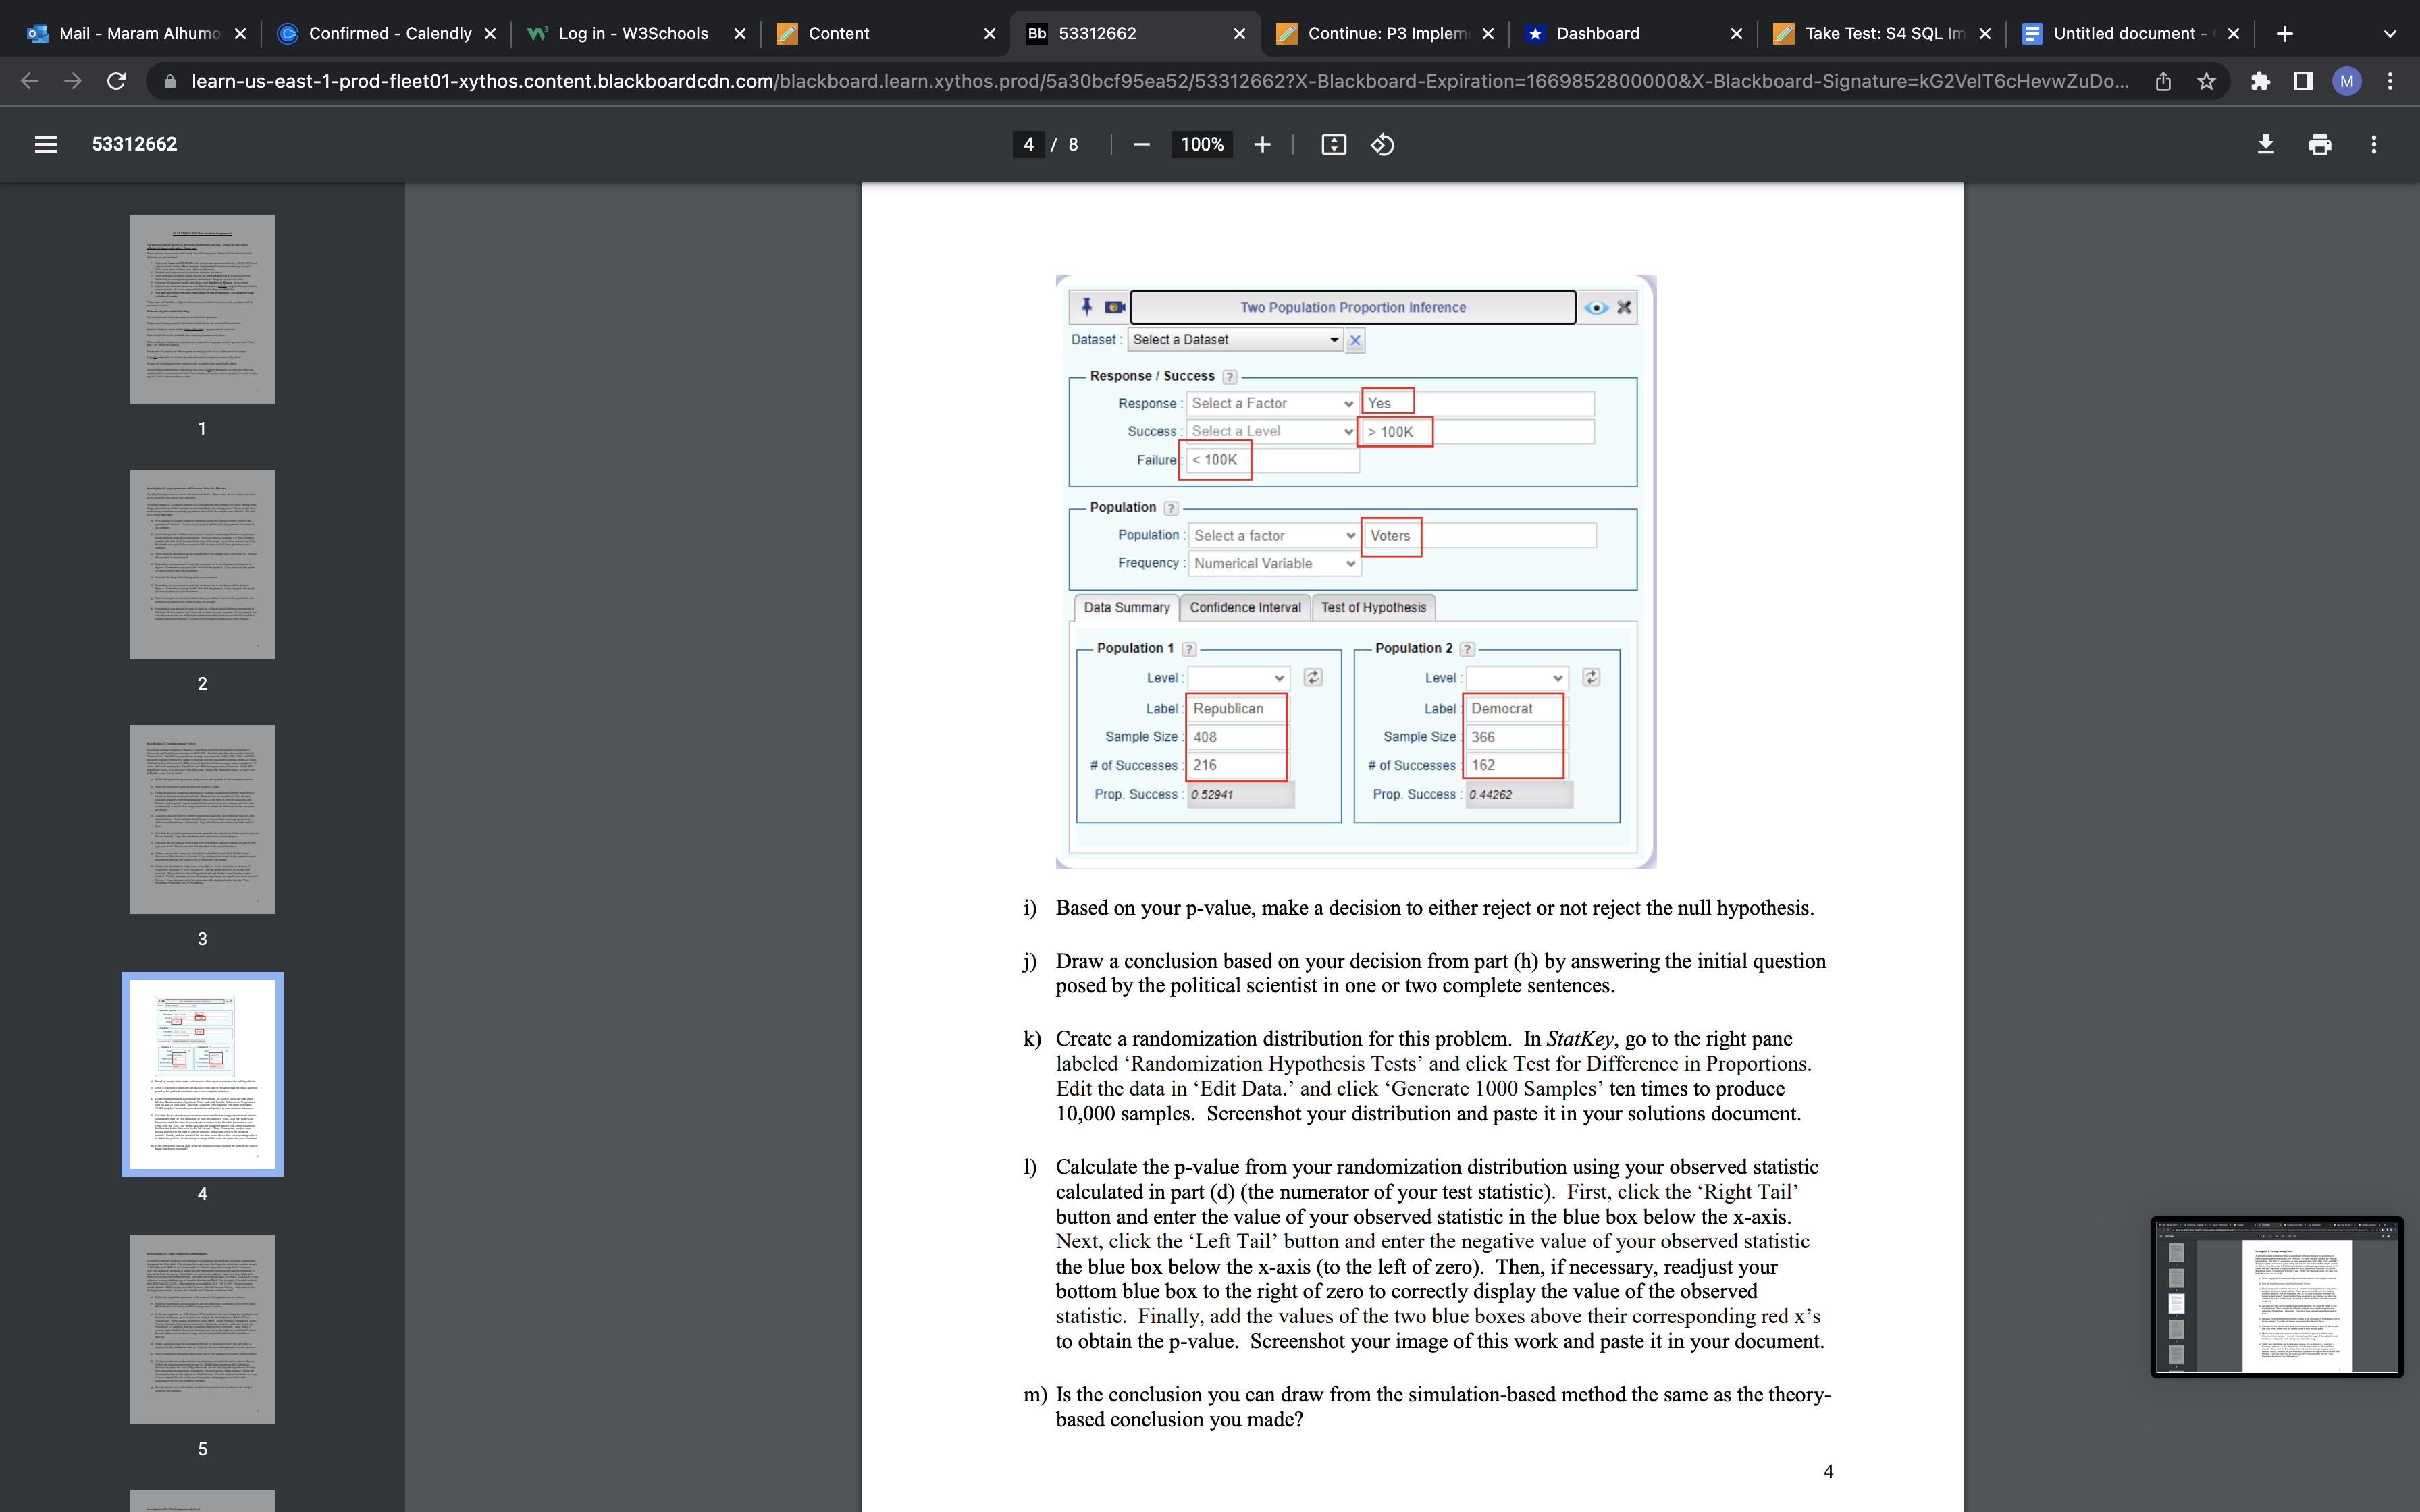Screen dimensions: 2420x1512
Task: Bookmark this page with star icon
Action: pyautogui.click(x=2207, y=81)
